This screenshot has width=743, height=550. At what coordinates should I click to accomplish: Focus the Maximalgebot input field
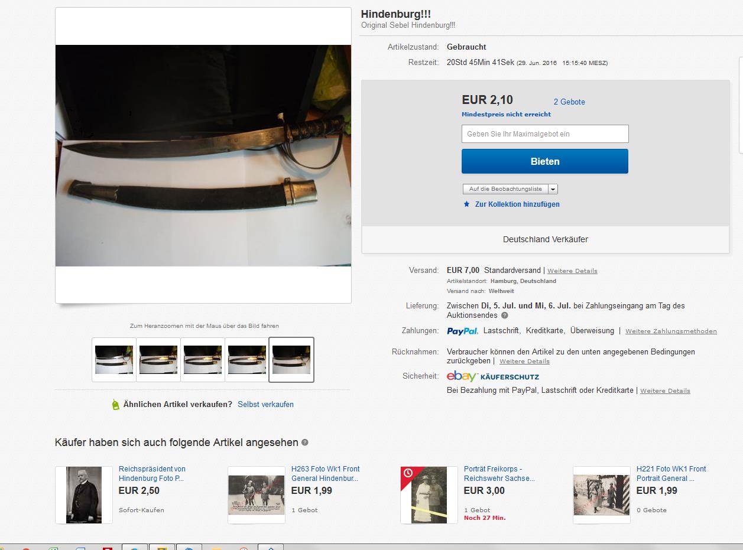coord(545,134)
